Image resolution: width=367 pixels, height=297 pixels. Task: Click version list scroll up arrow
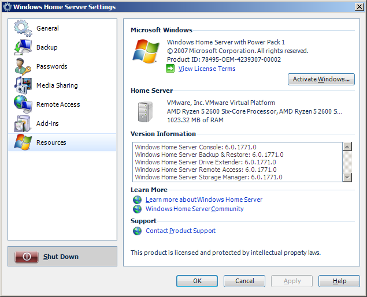coord(347,146)
